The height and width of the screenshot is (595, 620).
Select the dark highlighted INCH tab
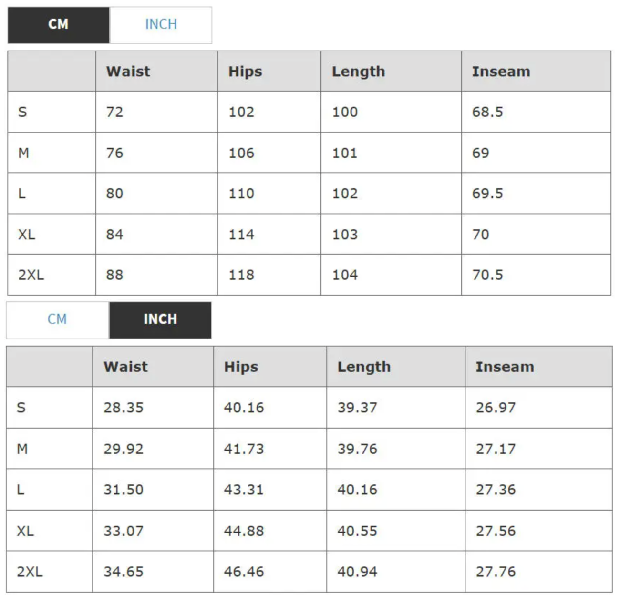(x=160, y=319)
